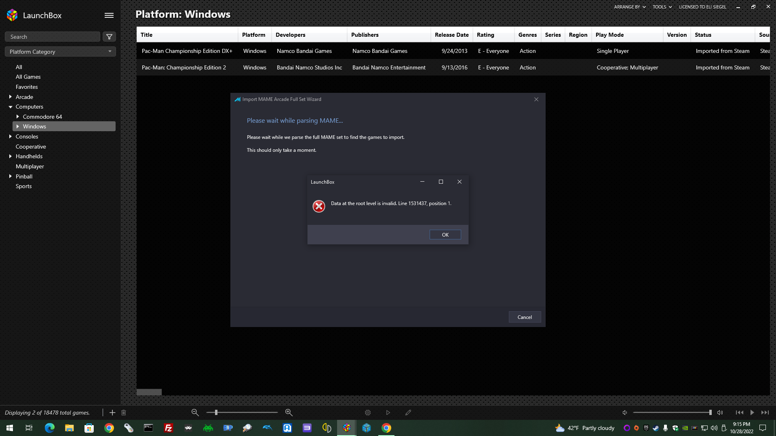Expand the Handhelds tree node

click(x=11, y=156)
